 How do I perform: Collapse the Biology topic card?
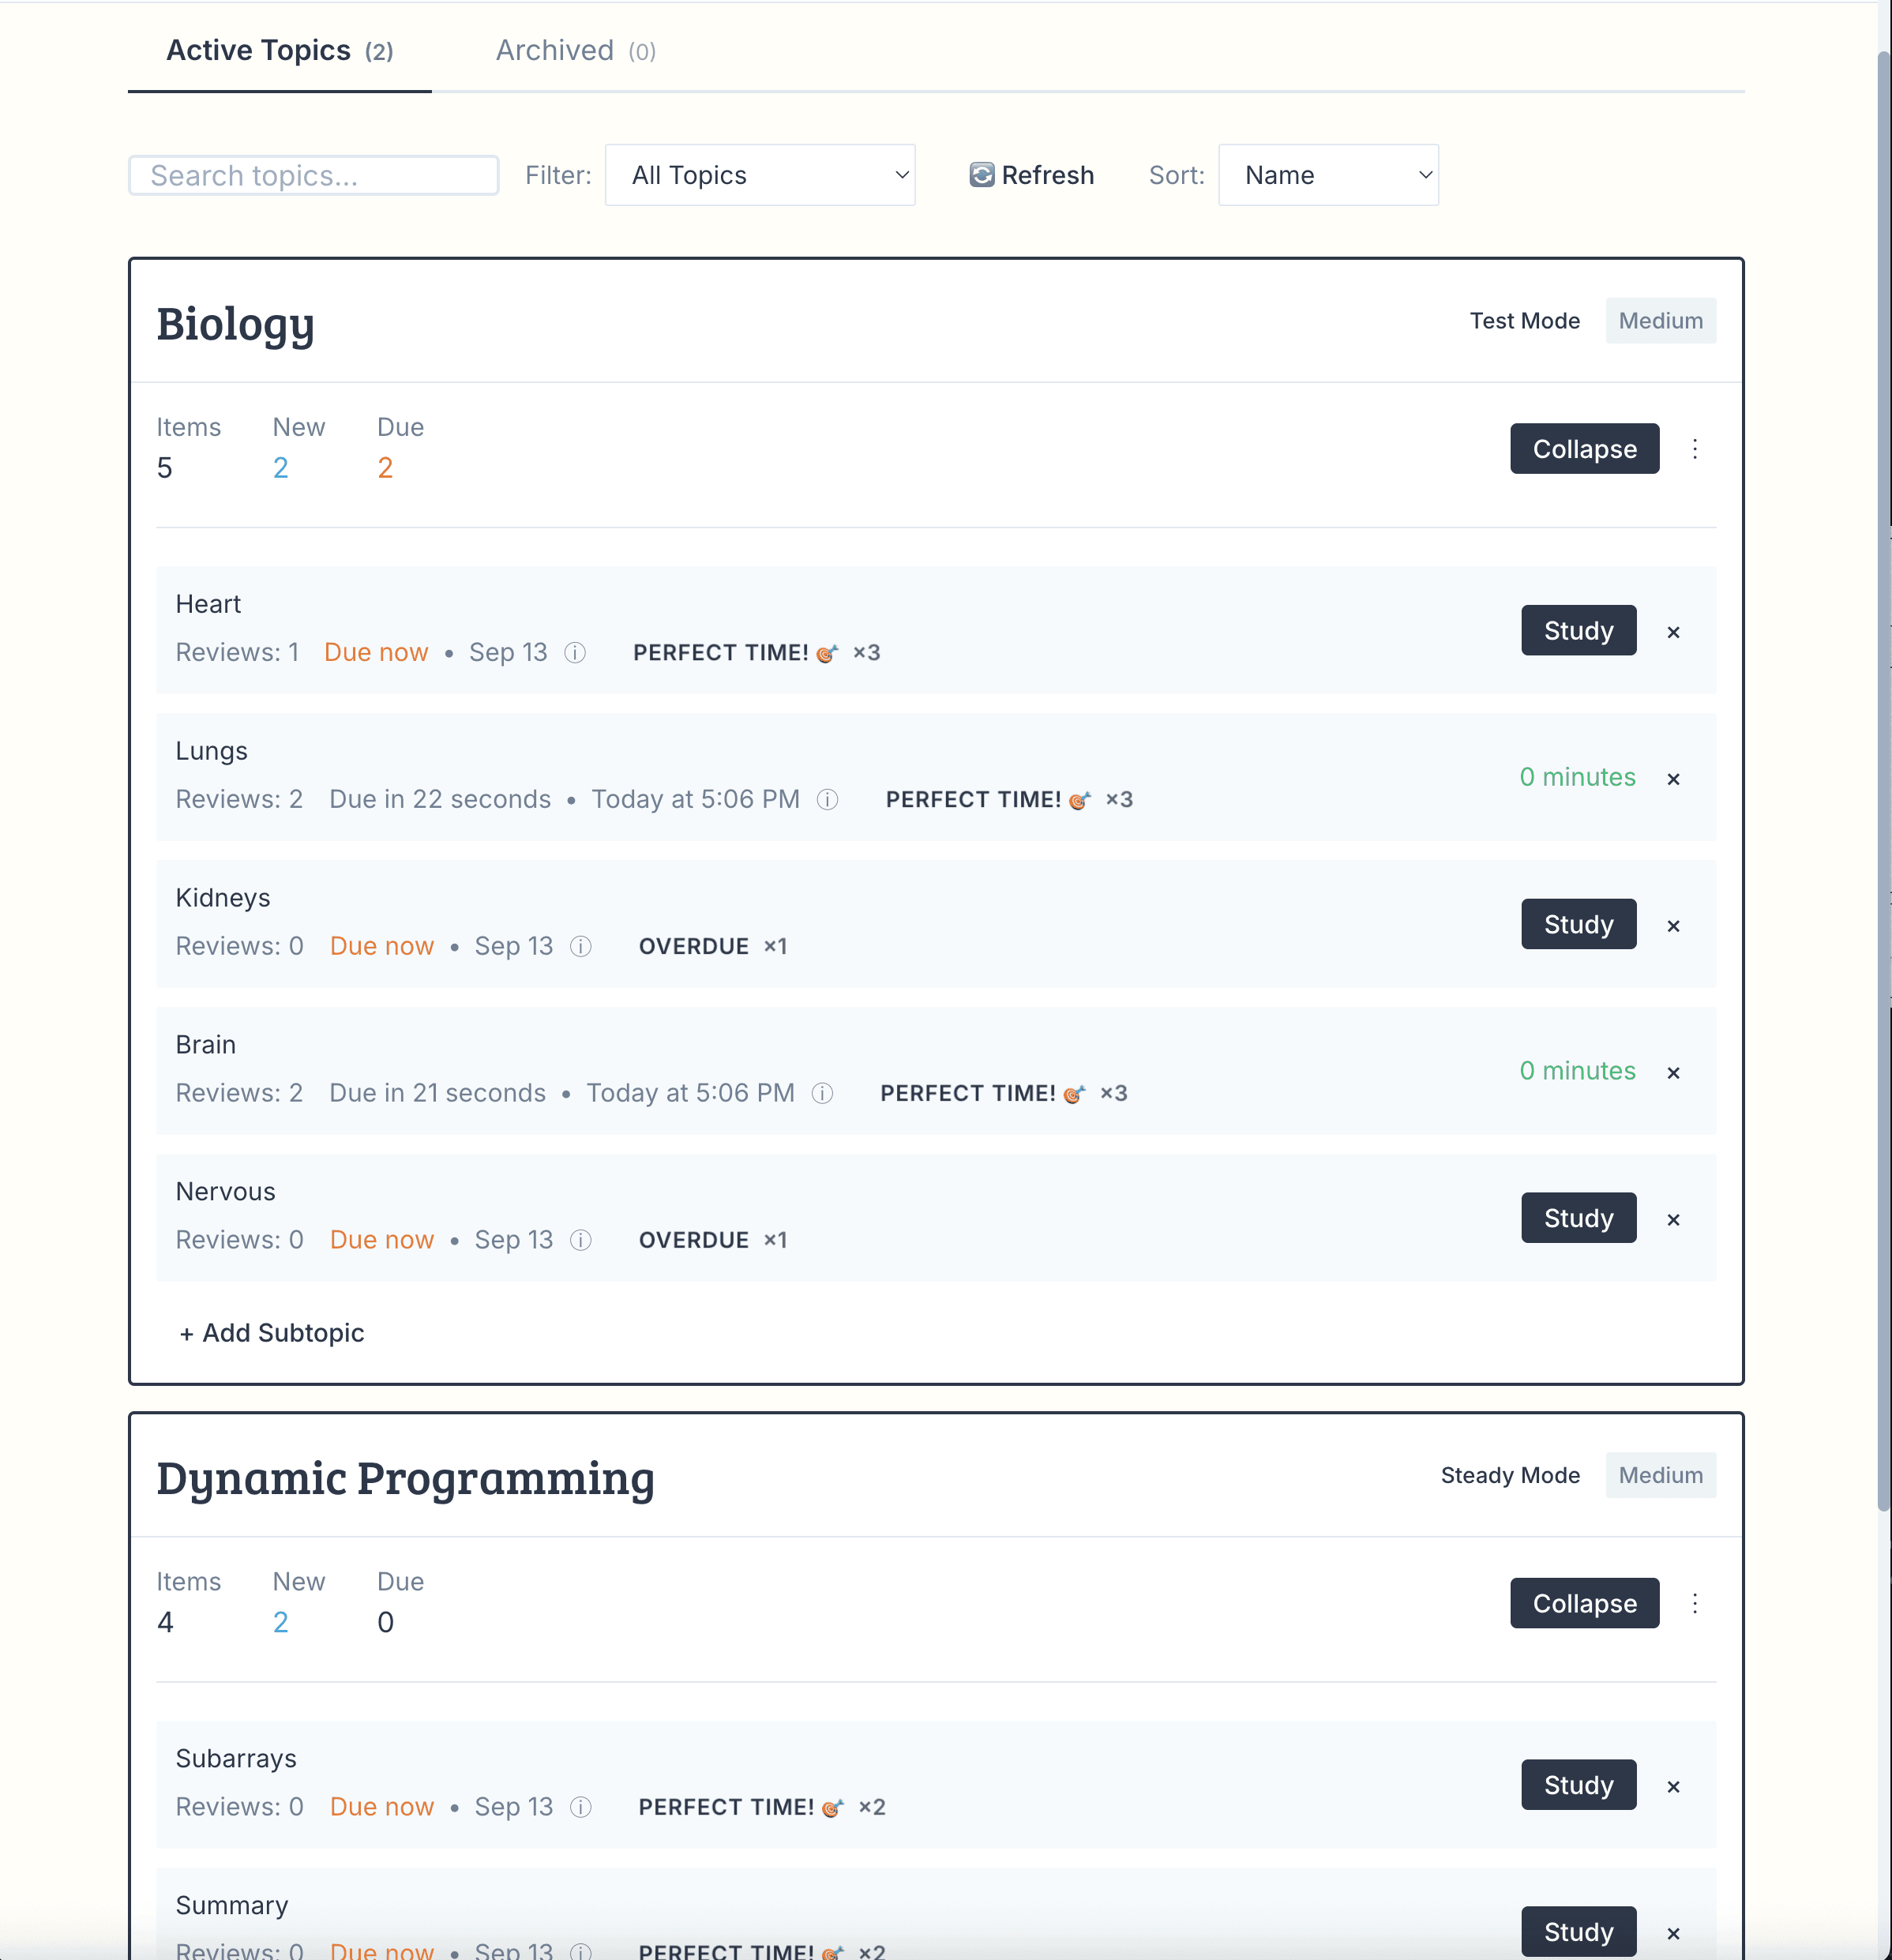tap(1584, 449)
